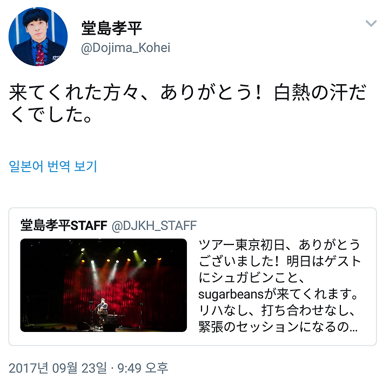389x380 pixels.
Task: Click the 堂島孝平 display name
Action: tap(111, 28)
